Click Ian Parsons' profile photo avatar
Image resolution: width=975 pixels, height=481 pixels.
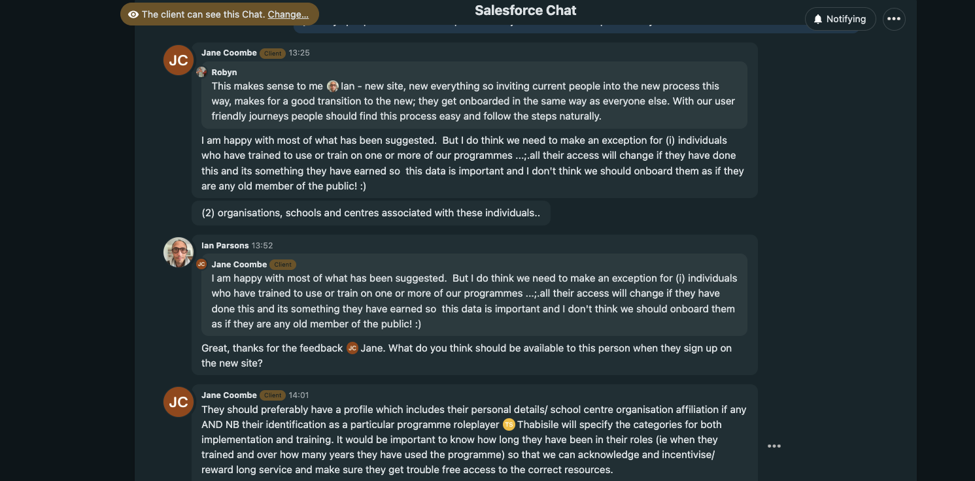(179, 252)
